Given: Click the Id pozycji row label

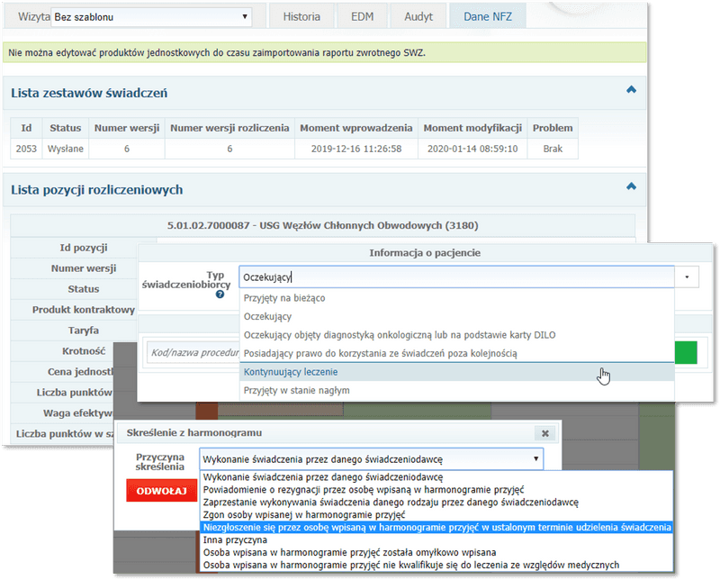Looking at the screenshot, I should click(x=83, y=248).
